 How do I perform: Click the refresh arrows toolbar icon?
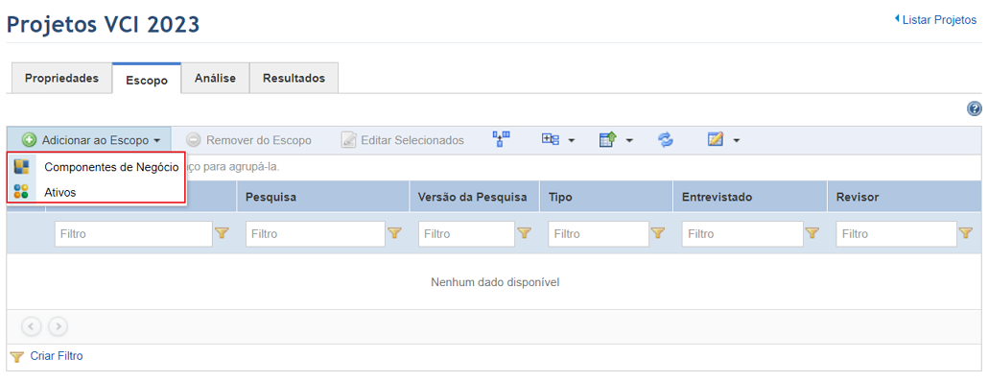coord(666,140)
